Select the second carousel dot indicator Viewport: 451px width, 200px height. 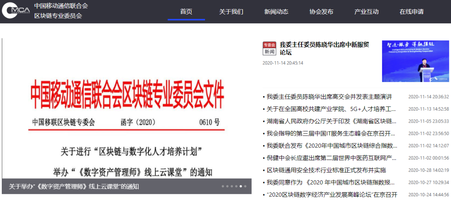point(227,186)
